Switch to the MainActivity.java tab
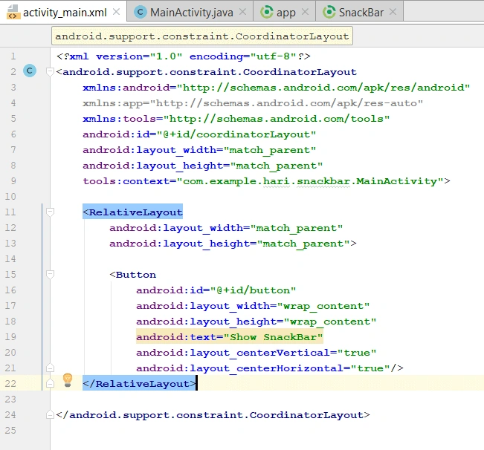 click(190, 13)
